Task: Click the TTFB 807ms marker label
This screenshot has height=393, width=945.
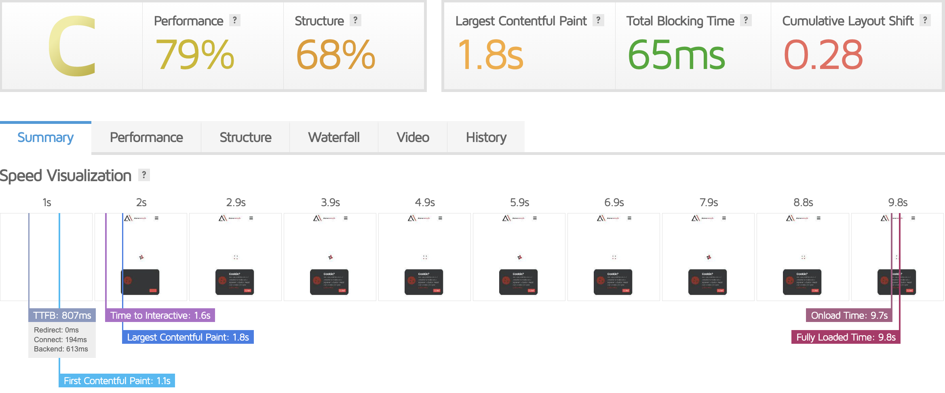Action: [x=62, y=316]
